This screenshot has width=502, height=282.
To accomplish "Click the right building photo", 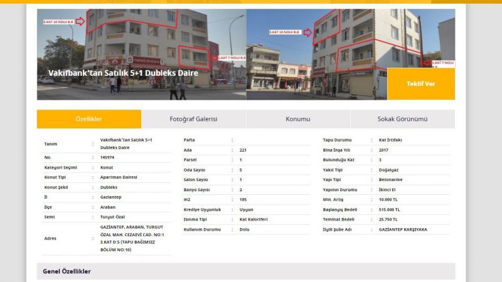I will [x=351, y=55].
